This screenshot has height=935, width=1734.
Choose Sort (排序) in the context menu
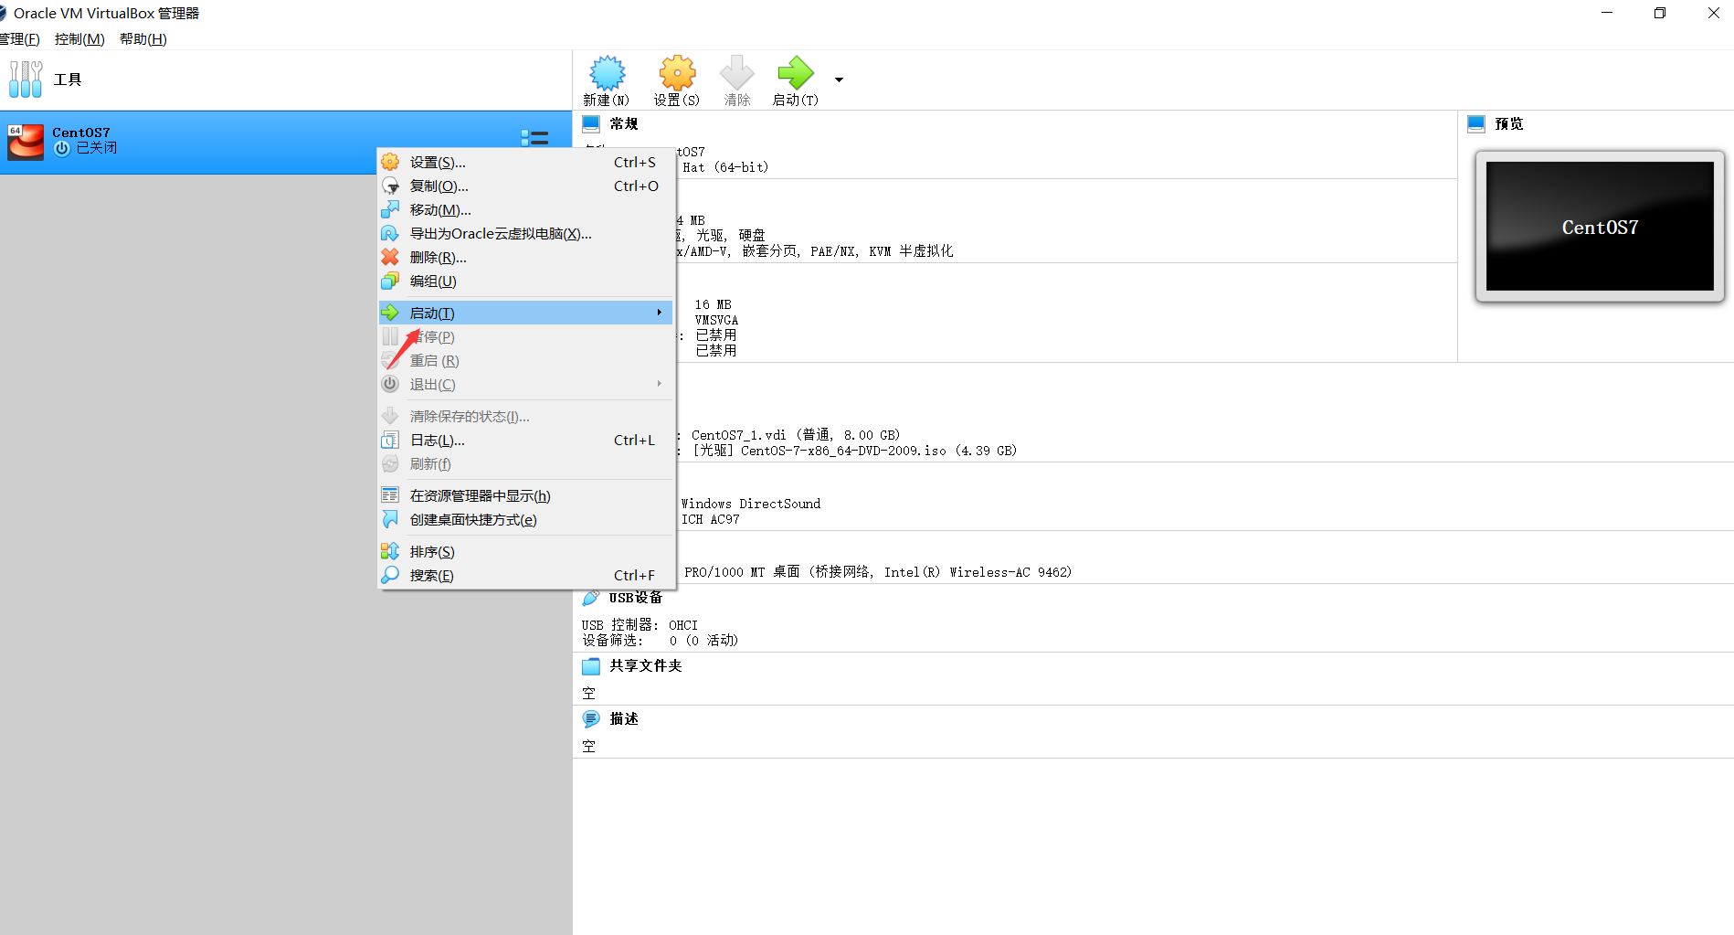[527, 552]
